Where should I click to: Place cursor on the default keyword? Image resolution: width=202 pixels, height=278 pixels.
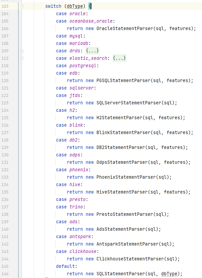[65, 266]
